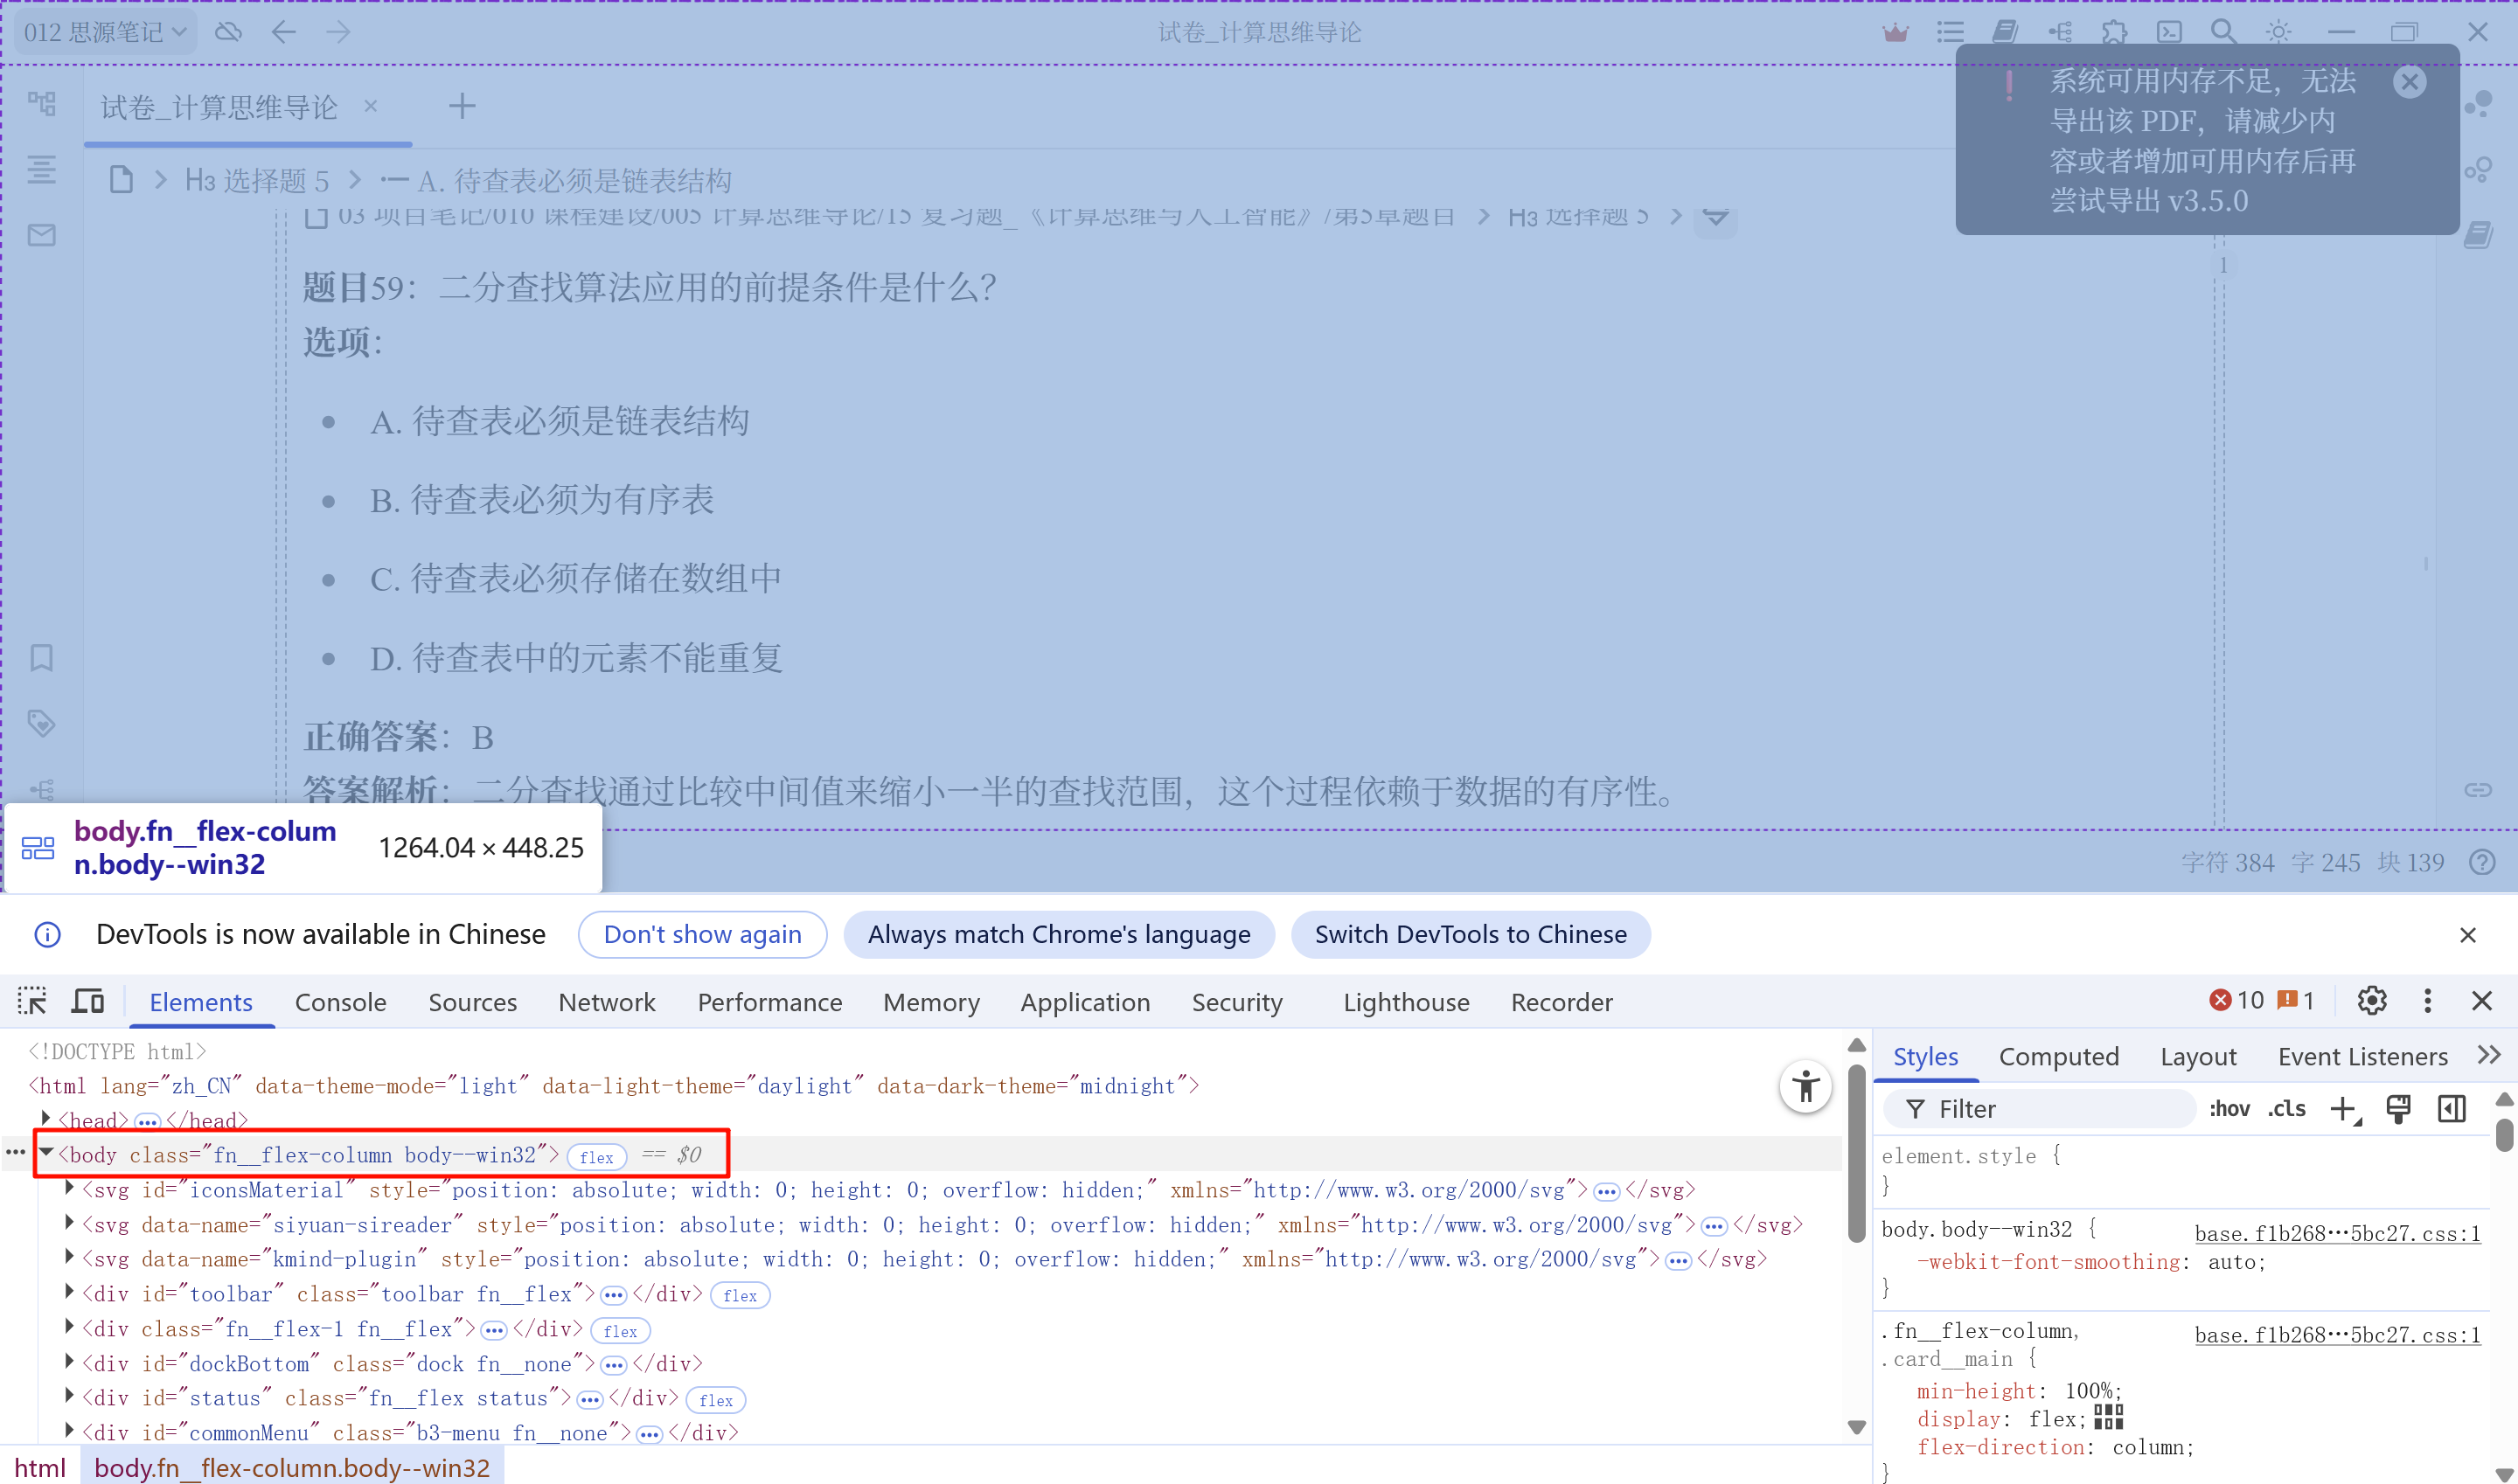This screenshot has height=1484, width=2518.
Task: Click the SiYuan plugin puzzle icon
Action: click(2113, 32)
